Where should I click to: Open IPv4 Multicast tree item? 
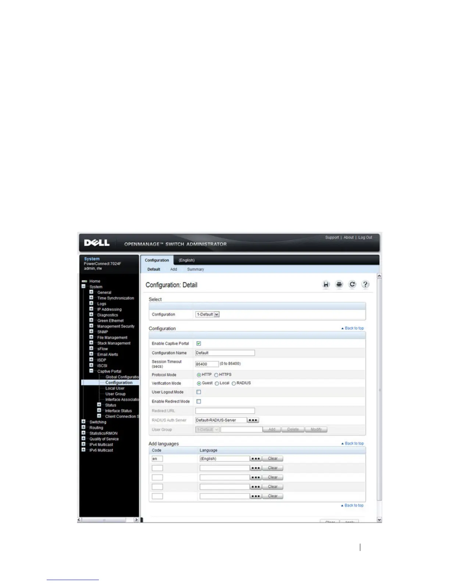[x=101, y=445]
